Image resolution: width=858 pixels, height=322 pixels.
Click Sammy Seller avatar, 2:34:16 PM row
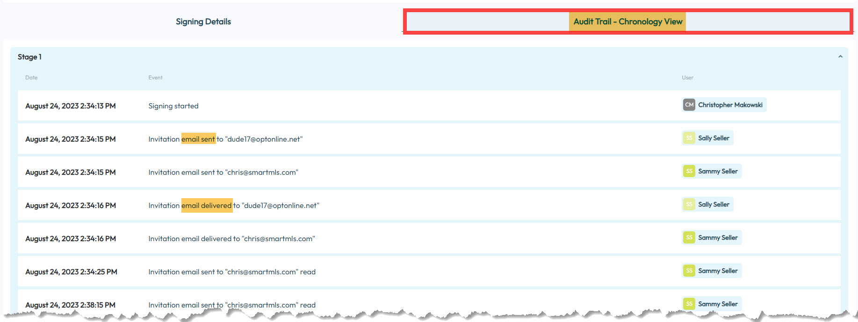tap(689, 237)
